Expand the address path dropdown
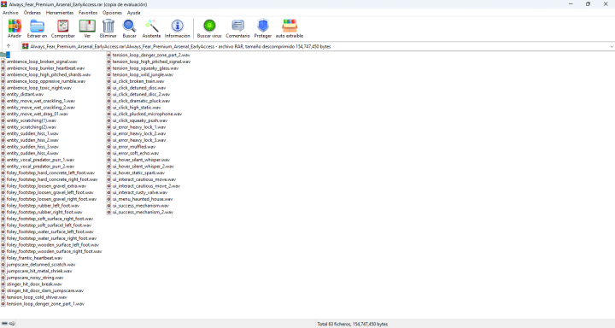615x328 pixels. [x=612, y=46]
